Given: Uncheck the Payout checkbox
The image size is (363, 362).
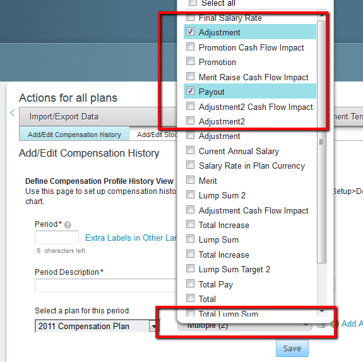Looking at the screenshot, I should (x=190, y=91).
